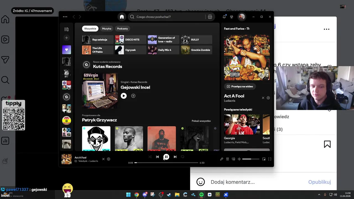Open Ogryzek shortcut

(131, 50)
